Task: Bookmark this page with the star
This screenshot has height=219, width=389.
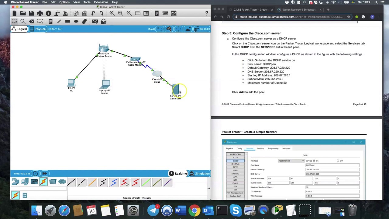Action: [349, 17]
